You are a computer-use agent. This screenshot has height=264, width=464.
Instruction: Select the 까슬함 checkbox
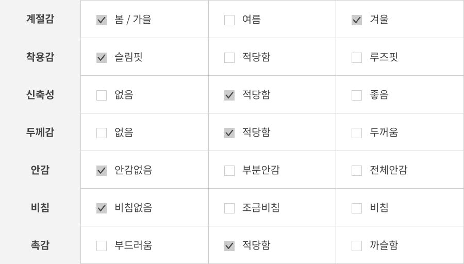pyautogui.click(x=357, y=246)
